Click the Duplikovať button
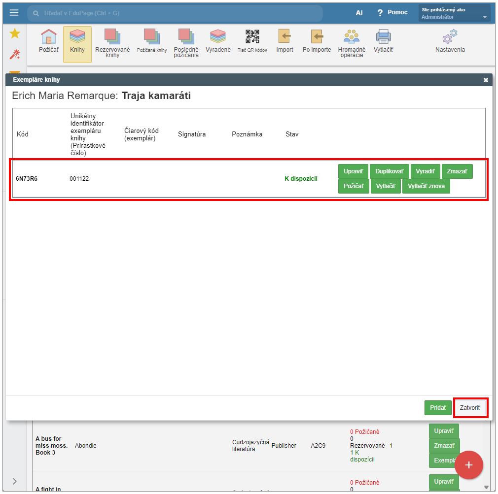Viewport: 498px width, 494px height. tap(389, 171)
